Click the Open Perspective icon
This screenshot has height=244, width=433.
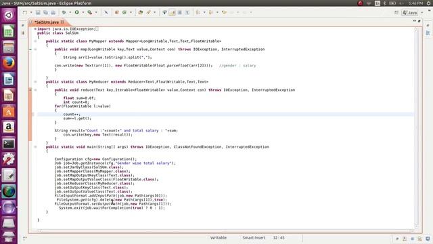click(396, 12)
